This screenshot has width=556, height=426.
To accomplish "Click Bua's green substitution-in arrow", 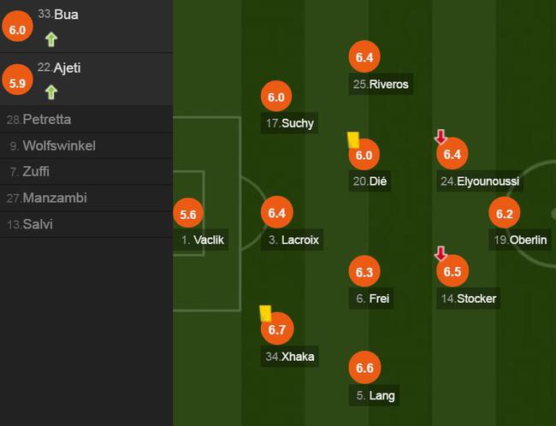I will (x=51, y=39).
